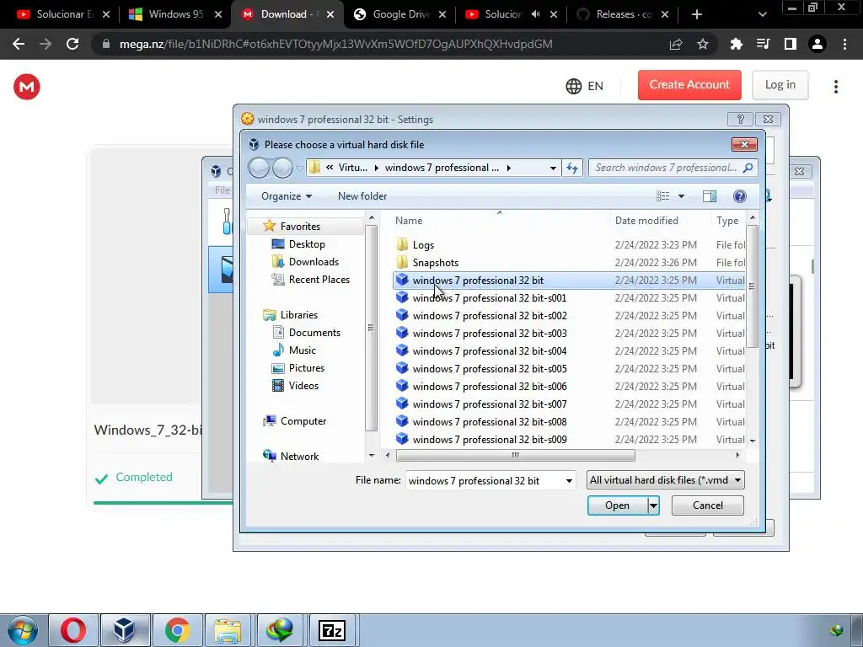Click the Open button split arrow
The width and height of the screenshot is (863, 647).
click(x=653, y=505)
